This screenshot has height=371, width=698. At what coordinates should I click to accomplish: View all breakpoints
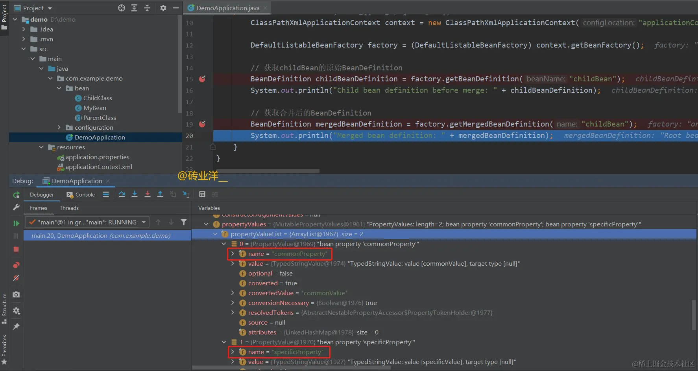pos(16,265)
